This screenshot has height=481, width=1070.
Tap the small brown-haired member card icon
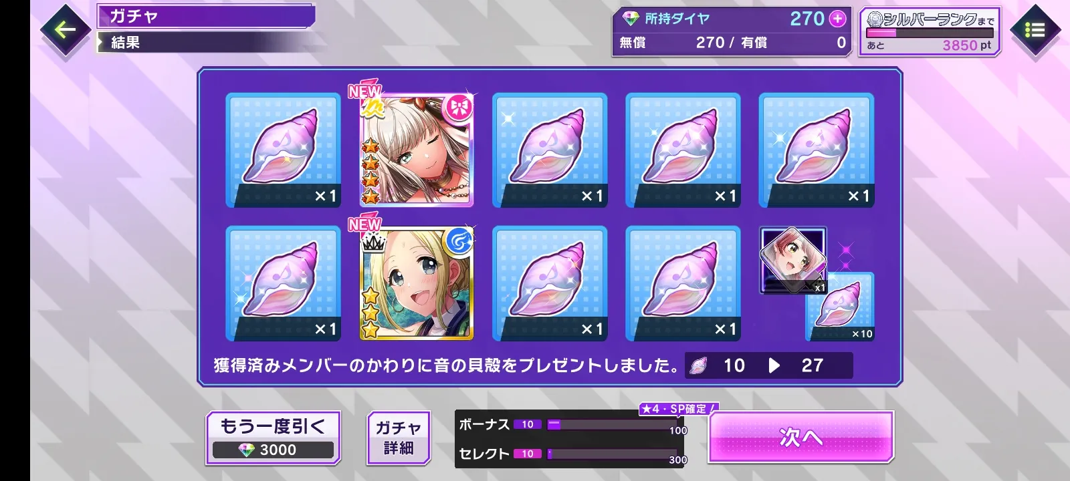793,260
